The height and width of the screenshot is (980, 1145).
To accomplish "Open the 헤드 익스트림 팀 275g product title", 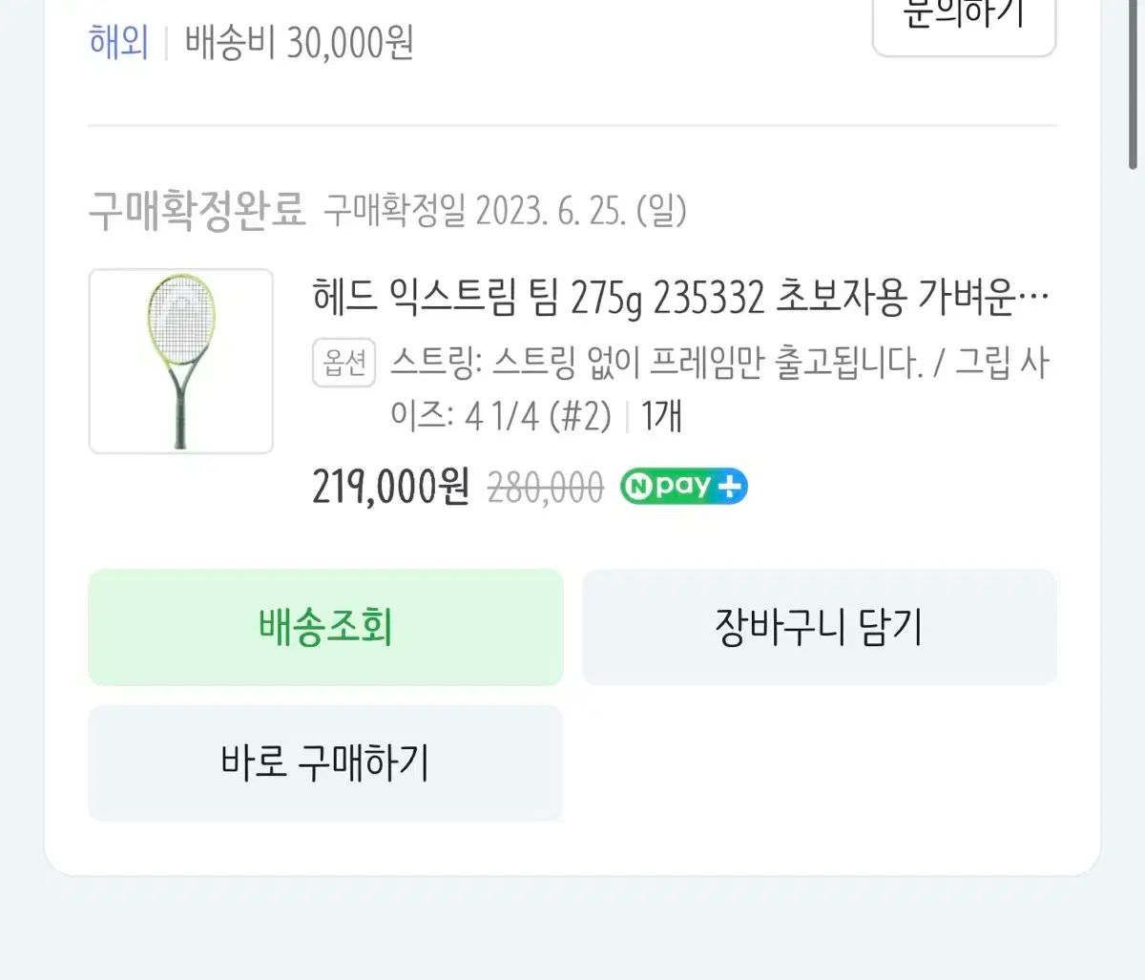I will 679,299.
